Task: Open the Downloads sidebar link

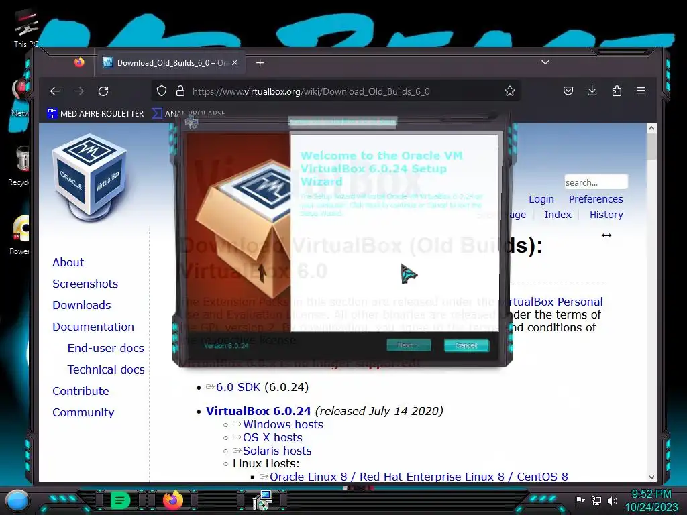Action: 81,305
